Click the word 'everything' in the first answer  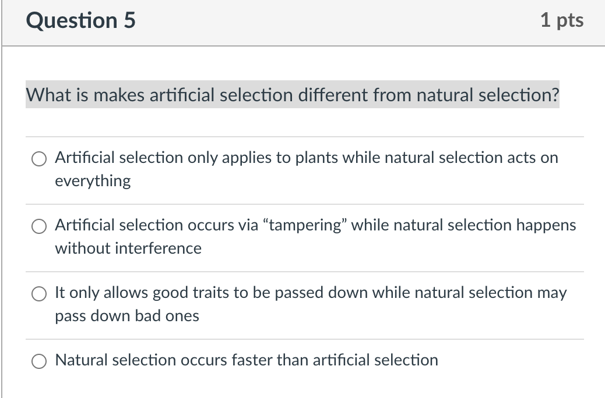(x=93, y=181)
